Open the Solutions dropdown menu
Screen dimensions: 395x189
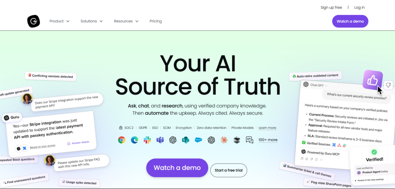click(x=91, y=21)
